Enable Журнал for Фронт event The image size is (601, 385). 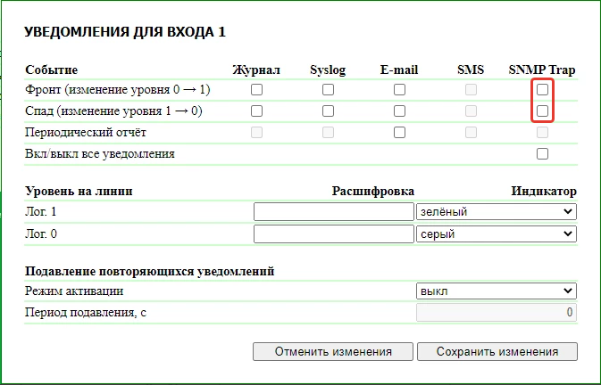coord(257,90)
